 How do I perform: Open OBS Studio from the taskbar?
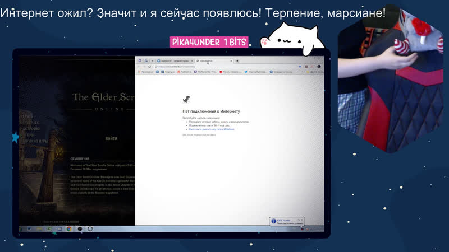[x=80, y=229]
